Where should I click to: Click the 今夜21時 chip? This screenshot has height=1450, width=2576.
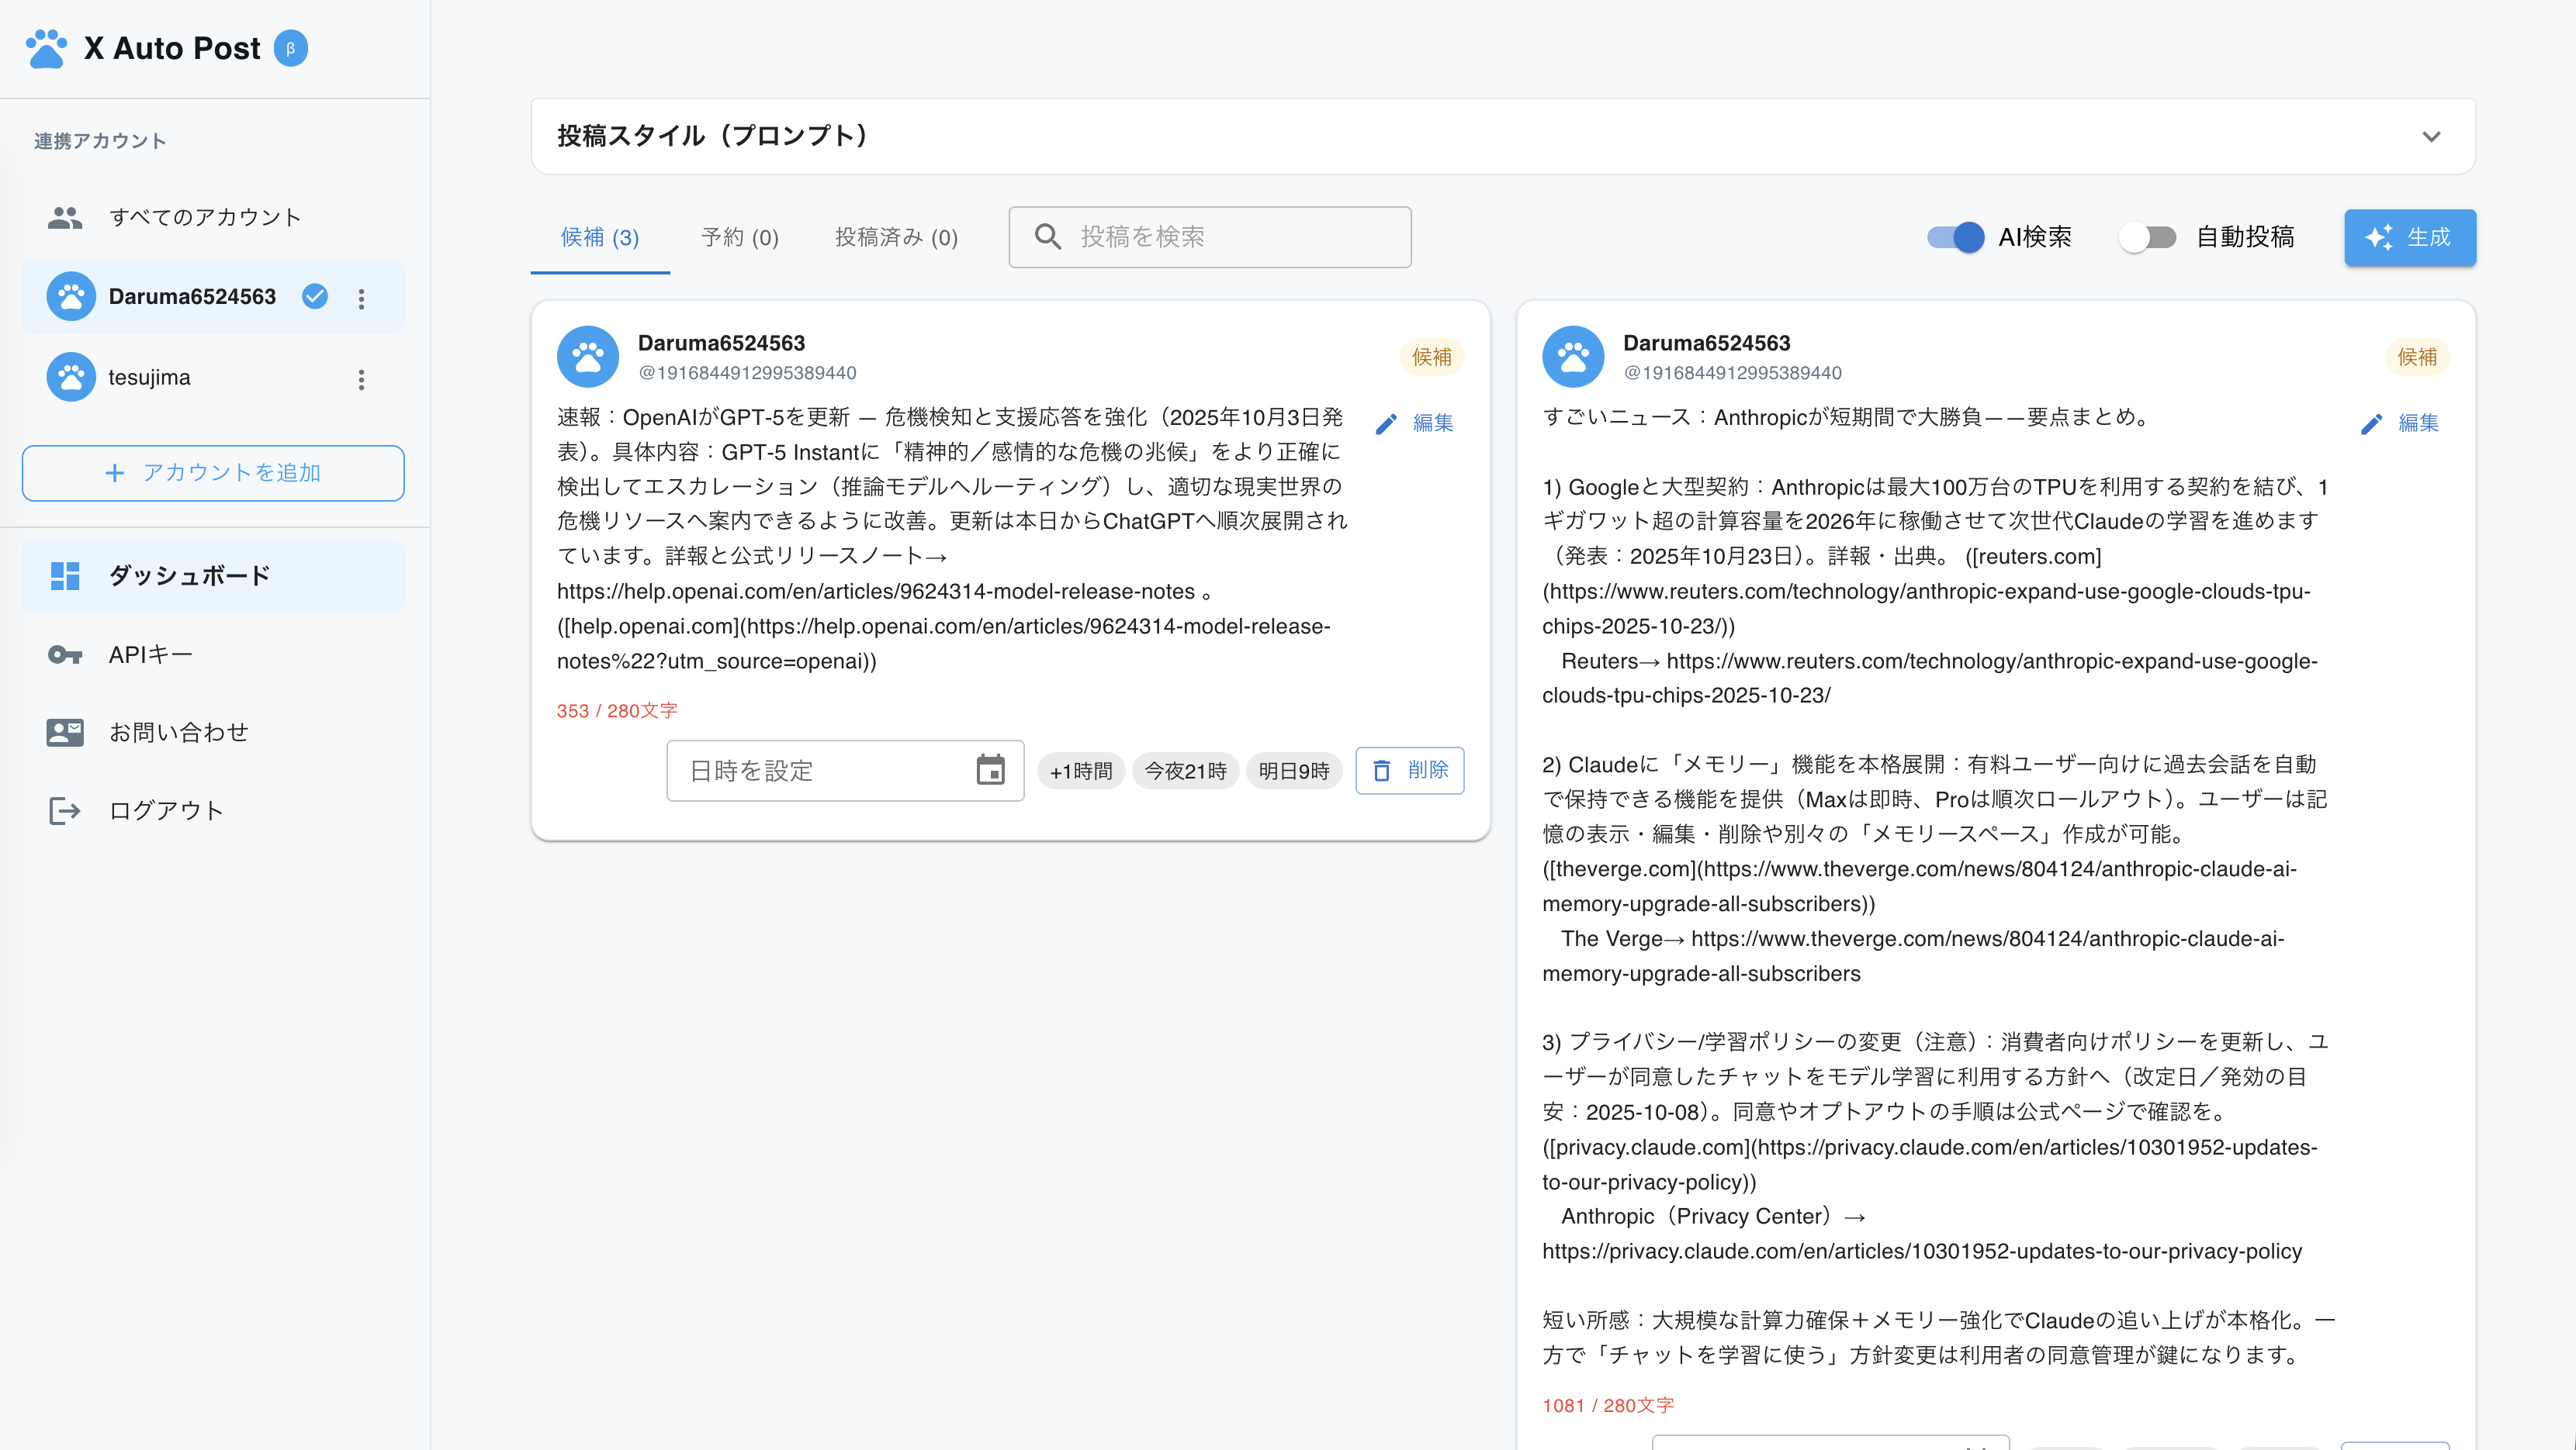1185,772
